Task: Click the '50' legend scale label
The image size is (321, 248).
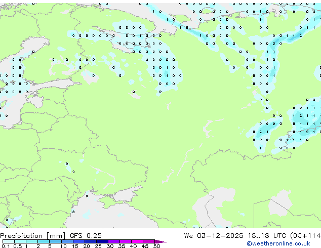Action: pyautogui.click(x=156, y=246)
